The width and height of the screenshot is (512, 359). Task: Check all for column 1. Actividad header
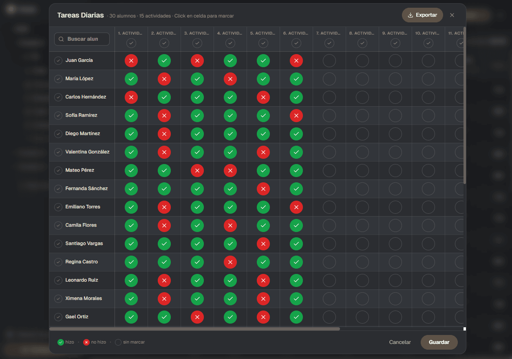tap(131, 43)
